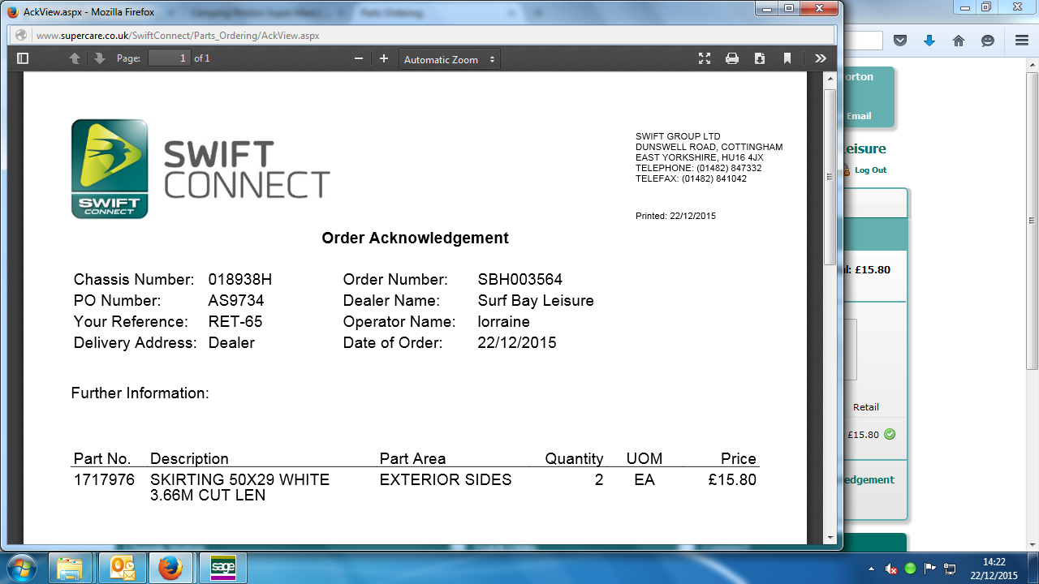Go to next page in PDF viewer
Image resolution: width=1039 pixels, height=584 pixels.
(99, 58)
